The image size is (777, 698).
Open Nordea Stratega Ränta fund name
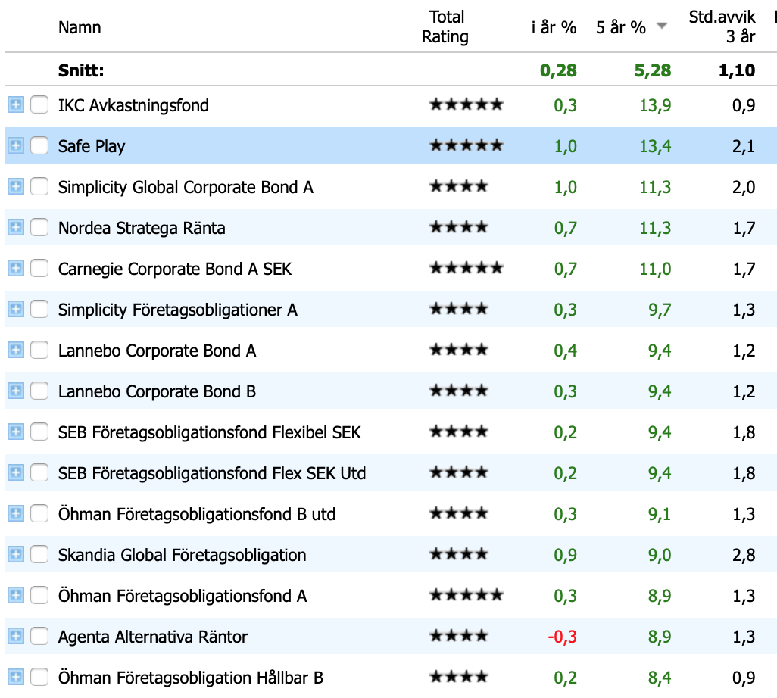pyautogui.click(x=142, y=228)
